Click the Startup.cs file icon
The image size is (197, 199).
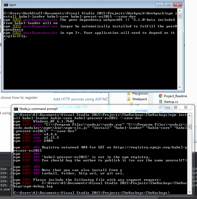tap(161, 102)
